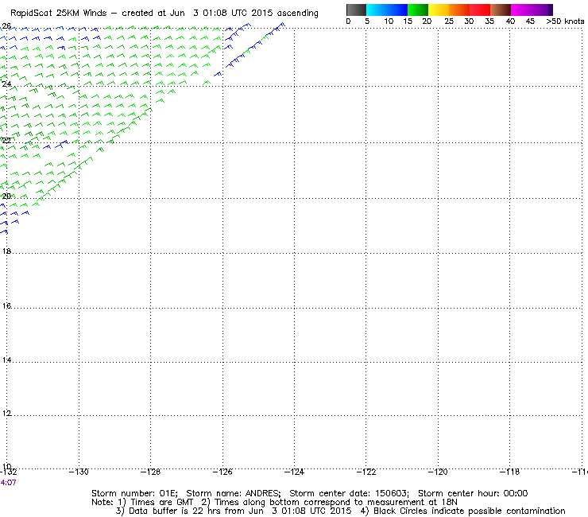Click the longitude label '-128'

(150, 472)
